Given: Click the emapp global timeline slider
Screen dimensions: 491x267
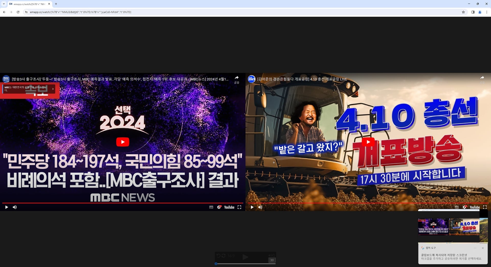Looking at the screenshot, I should tap(245, 264).
